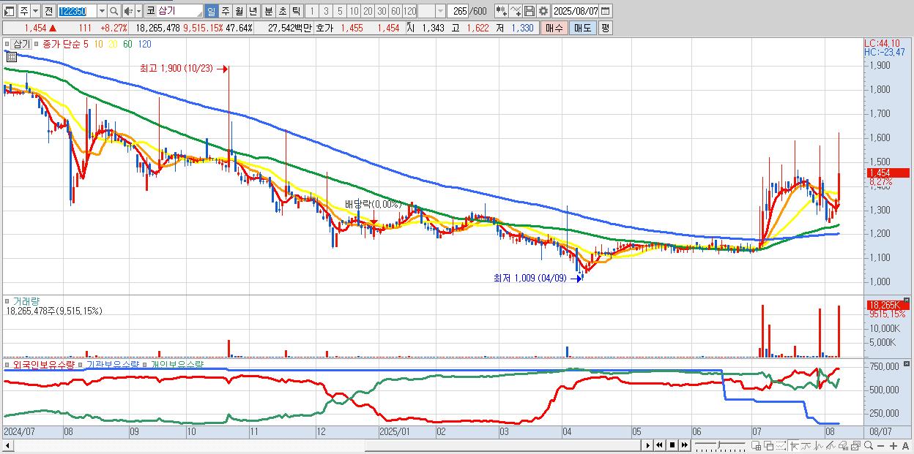Viewport: 914px width, 454px height.
Task: Zoom in with the plus icon
Action: pos(893,446)
